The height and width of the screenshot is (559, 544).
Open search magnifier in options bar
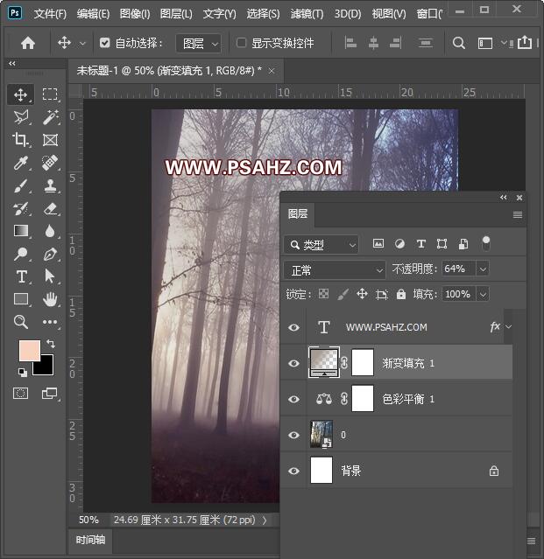(x=459, y=43)
